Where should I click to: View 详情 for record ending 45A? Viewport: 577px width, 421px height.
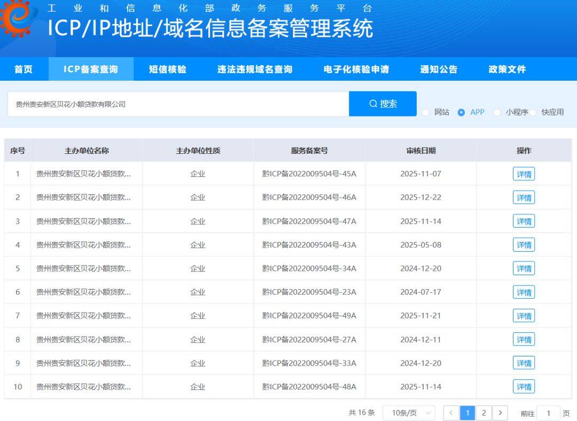(524, 174)
